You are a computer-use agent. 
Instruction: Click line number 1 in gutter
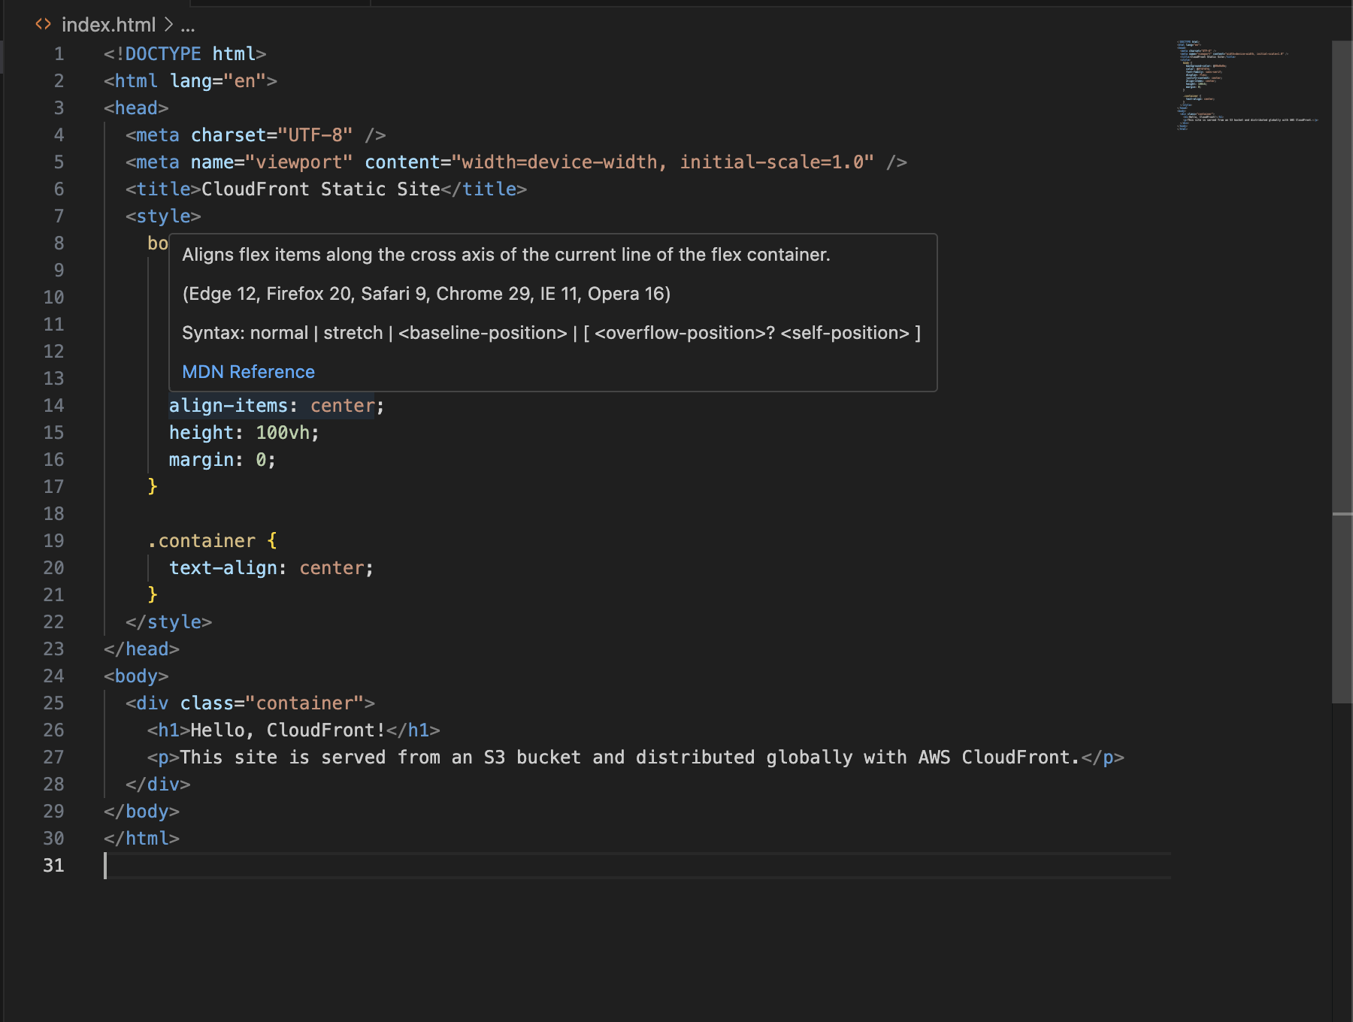[59, 54]
